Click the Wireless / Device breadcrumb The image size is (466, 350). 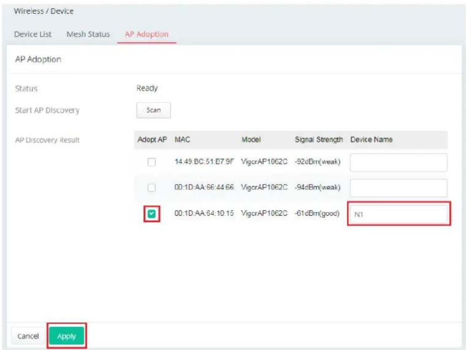tap(44, 11)
